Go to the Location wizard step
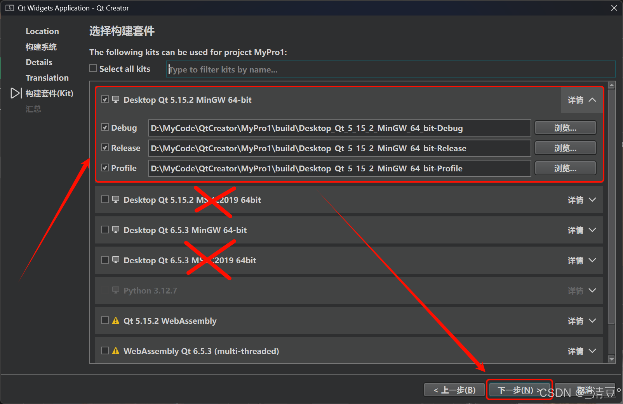This screenshot has height=404, width=623. pos(42,31)
